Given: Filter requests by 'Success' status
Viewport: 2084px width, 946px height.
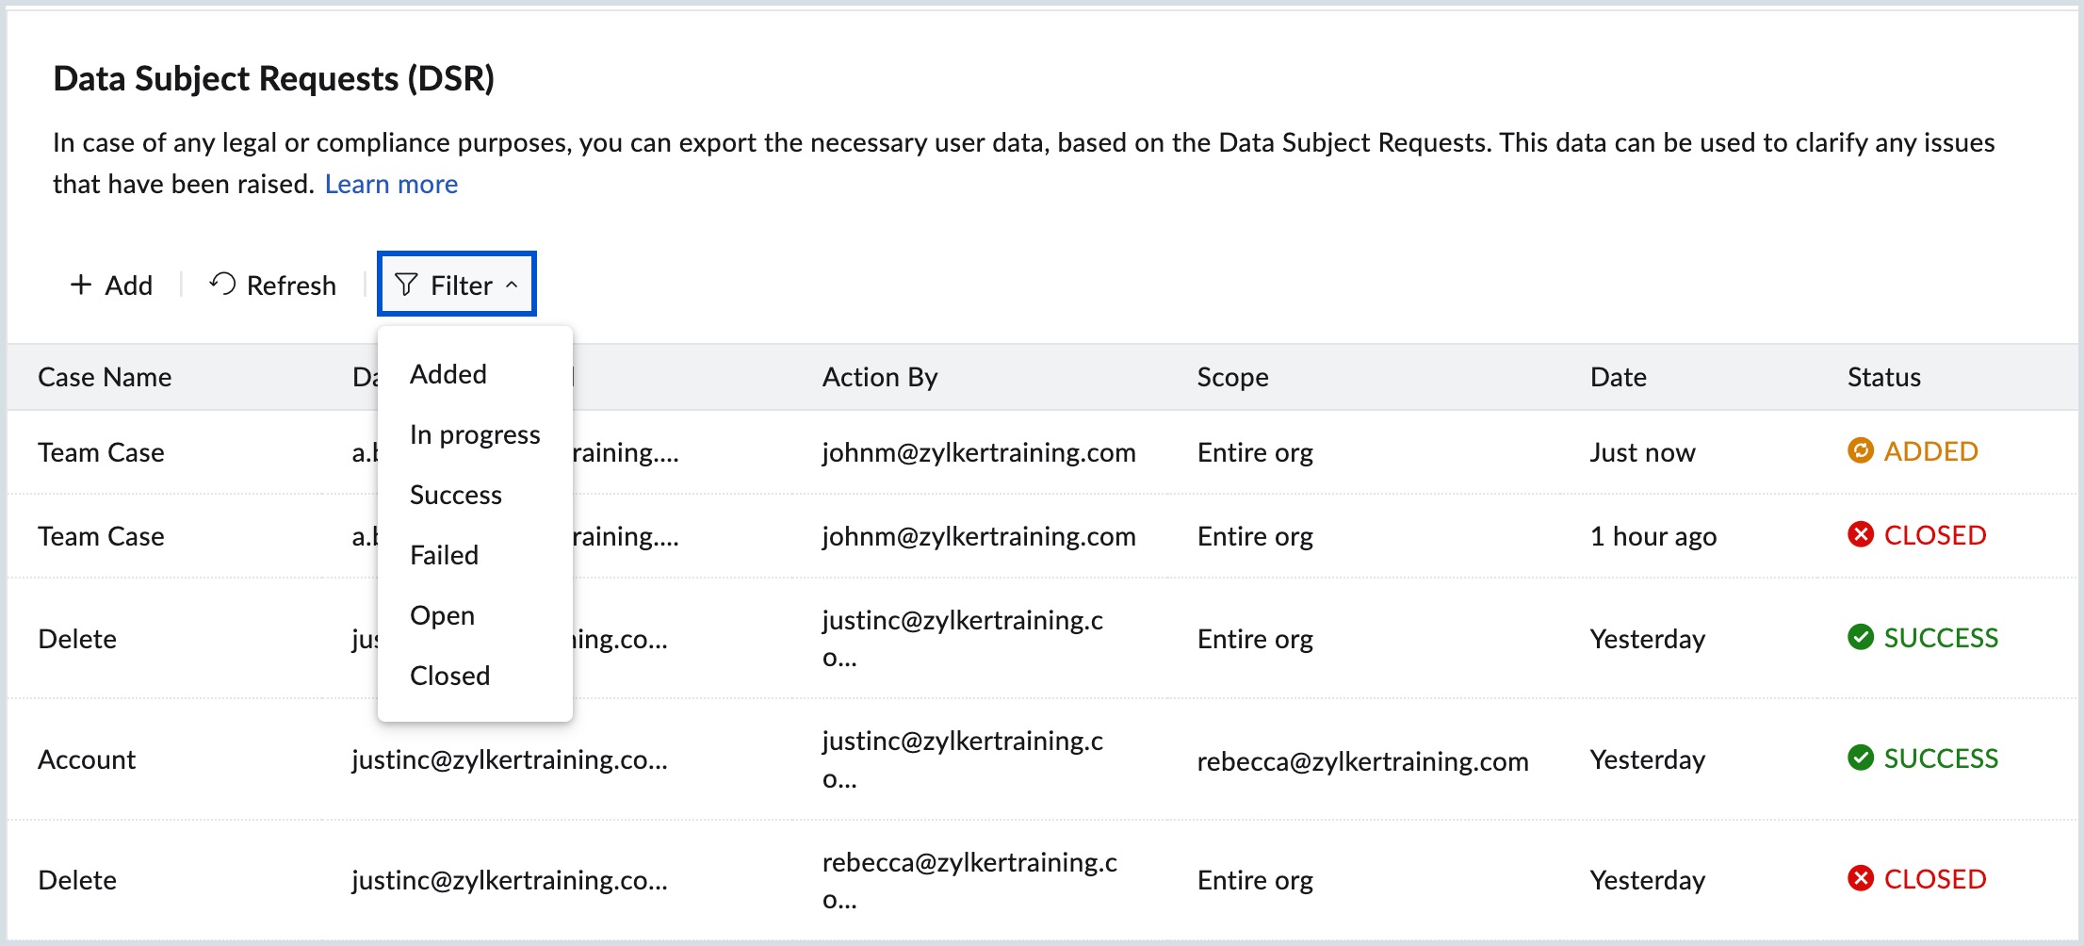Looking at the screenshot, I should [x=456, y=495].
